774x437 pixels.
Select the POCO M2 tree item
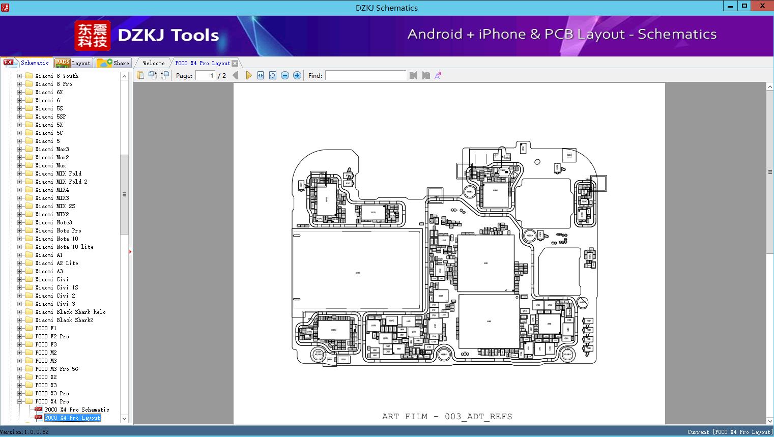[x=46, y=353]
